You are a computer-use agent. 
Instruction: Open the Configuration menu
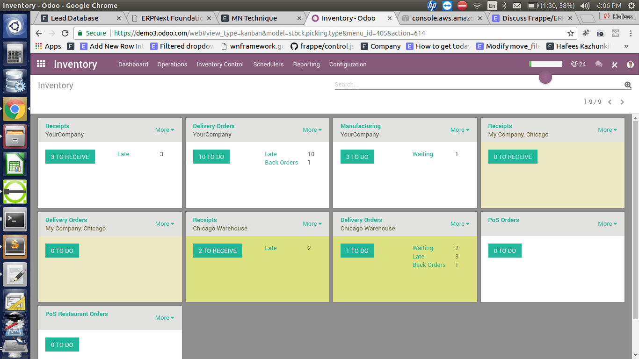pyautogui.click(x=348, y=65)
